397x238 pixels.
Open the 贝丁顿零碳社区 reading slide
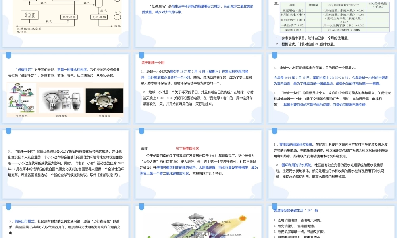tap(198, 164)
